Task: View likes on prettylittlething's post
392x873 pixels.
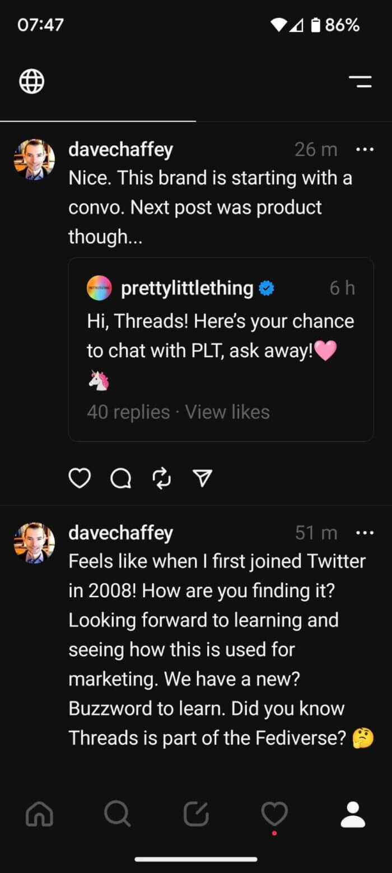Action: coord(227,412)
